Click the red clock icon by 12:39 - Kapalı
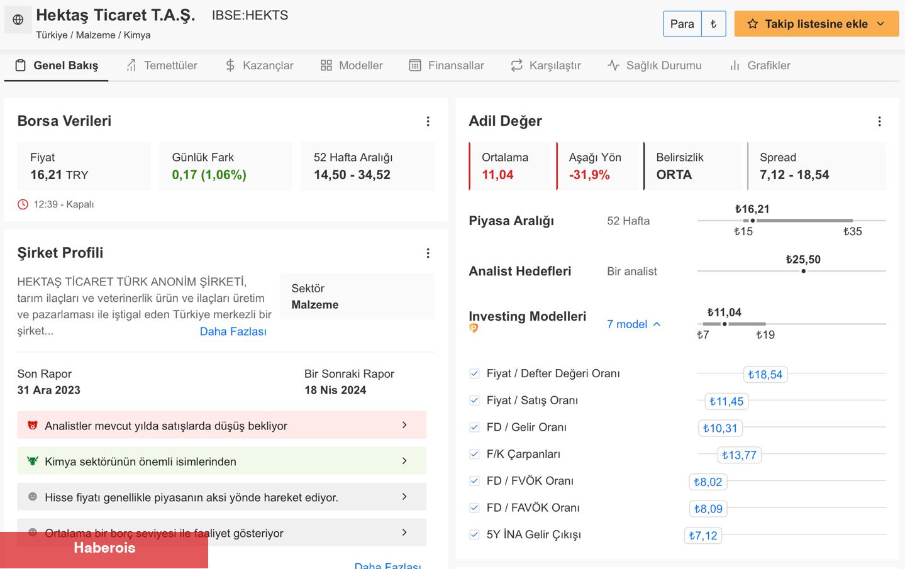The width and height of the screenshot is (905, 569). coord(23,204)
